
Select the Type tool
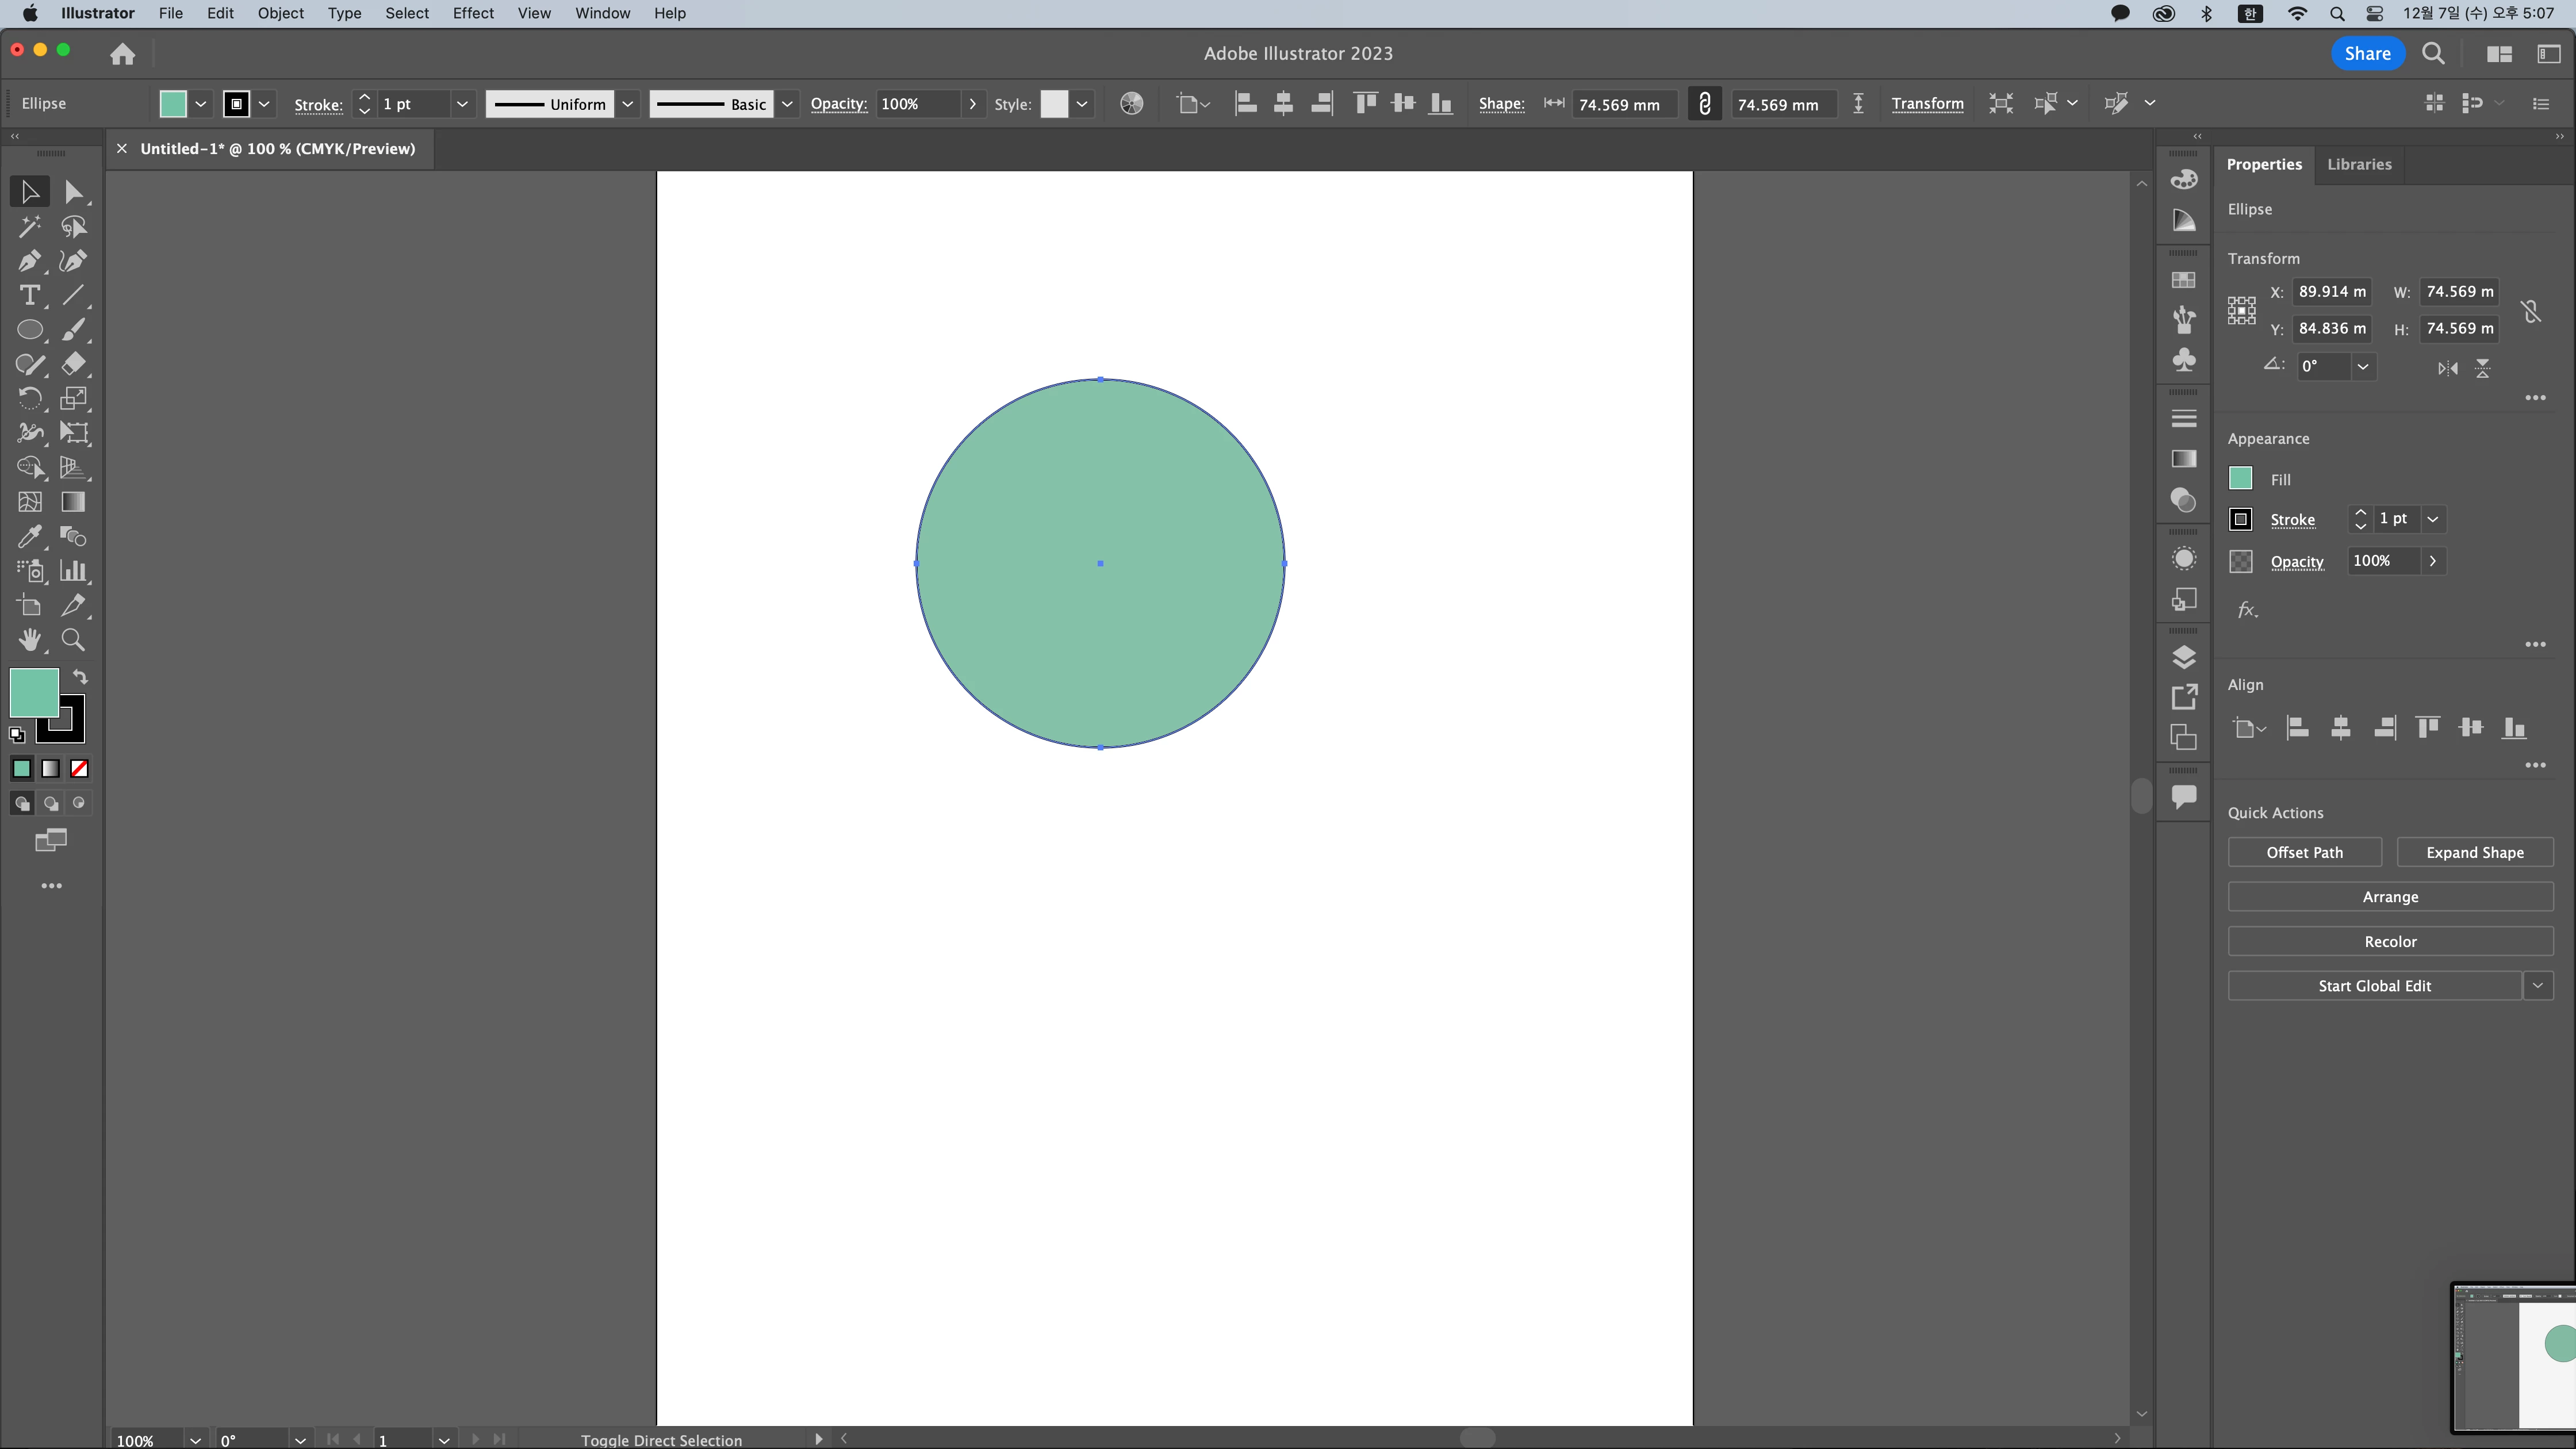point(29,296)
